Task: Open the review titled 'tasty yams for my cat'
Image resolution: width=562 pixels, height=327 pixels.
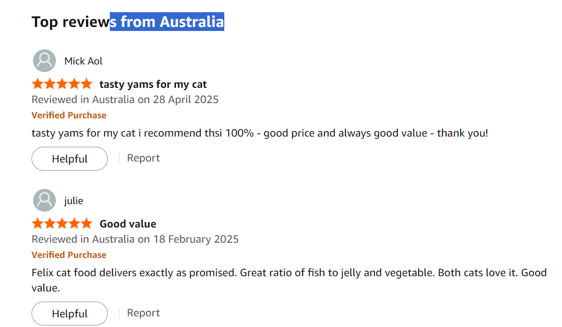Action: click(153, 84)
